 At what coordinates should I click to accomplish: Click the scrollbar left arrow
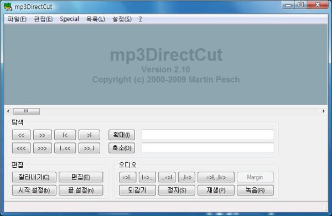(x=8, y=111)
